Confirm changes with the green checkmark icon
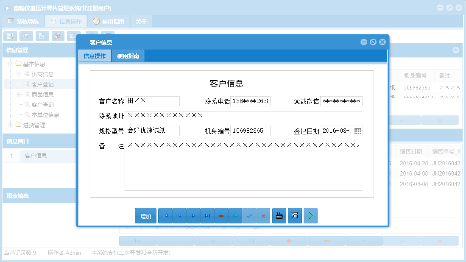466x262 pixels. tap(249, 215)
